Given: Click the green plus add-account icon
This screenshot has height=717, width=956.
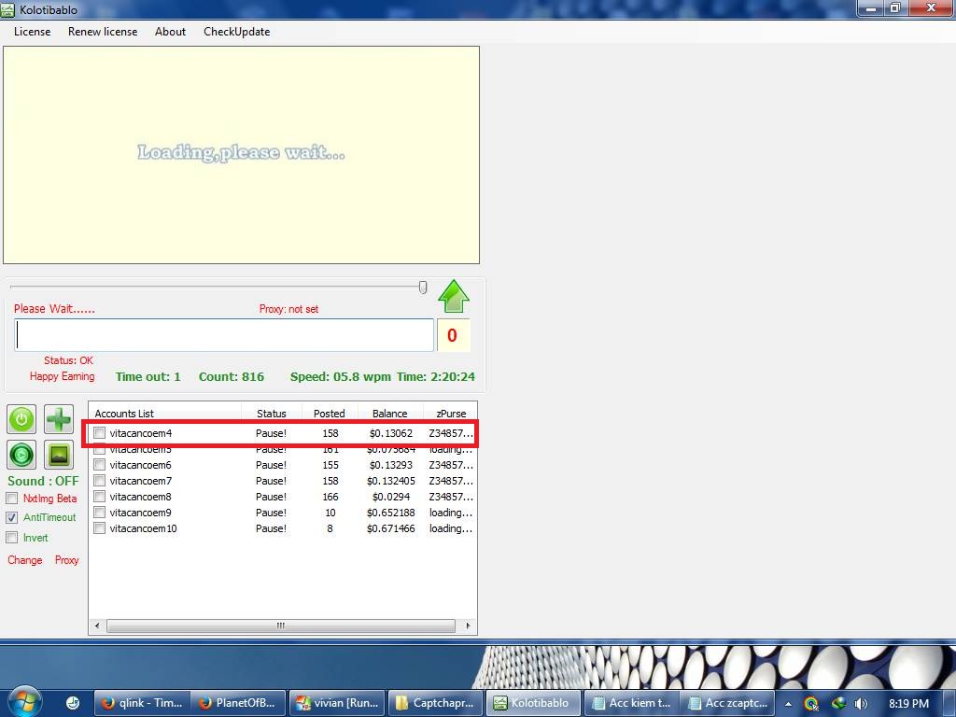Looking at the screenshot, I should (x=59, y=419).
